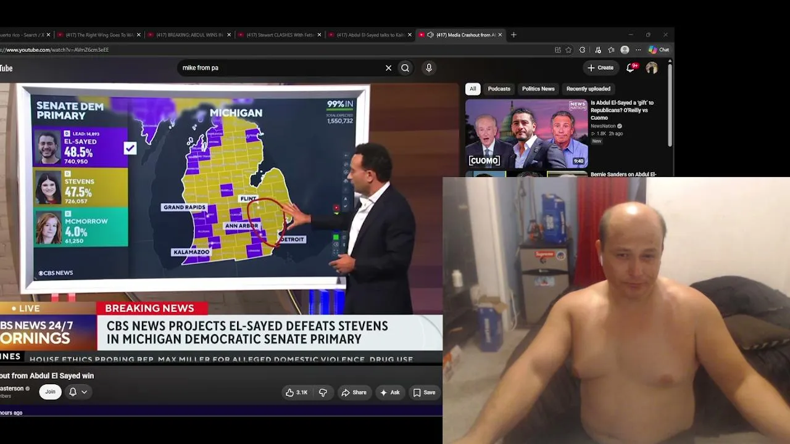Close the 'Stewart CLASHES' tab
Screen dimensions: 790x444
319,35
